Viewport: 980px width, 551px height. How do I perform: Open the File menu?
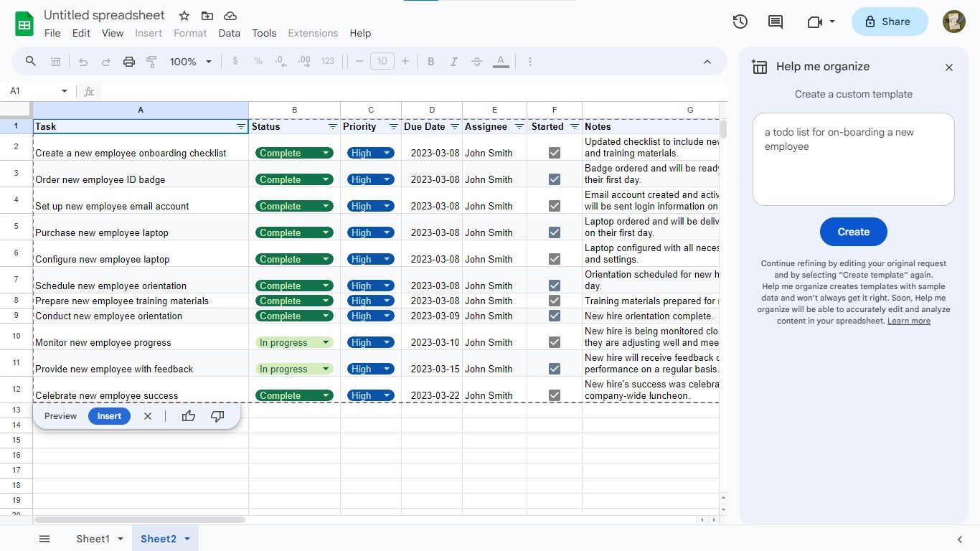52,33
